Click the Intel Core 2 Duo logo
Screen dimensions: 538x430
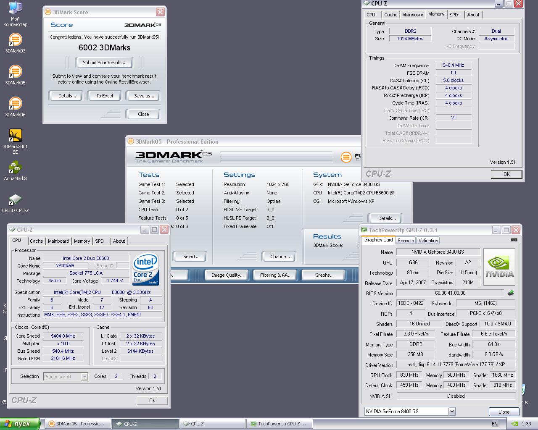pyautogui.click(x=145, y=269)
